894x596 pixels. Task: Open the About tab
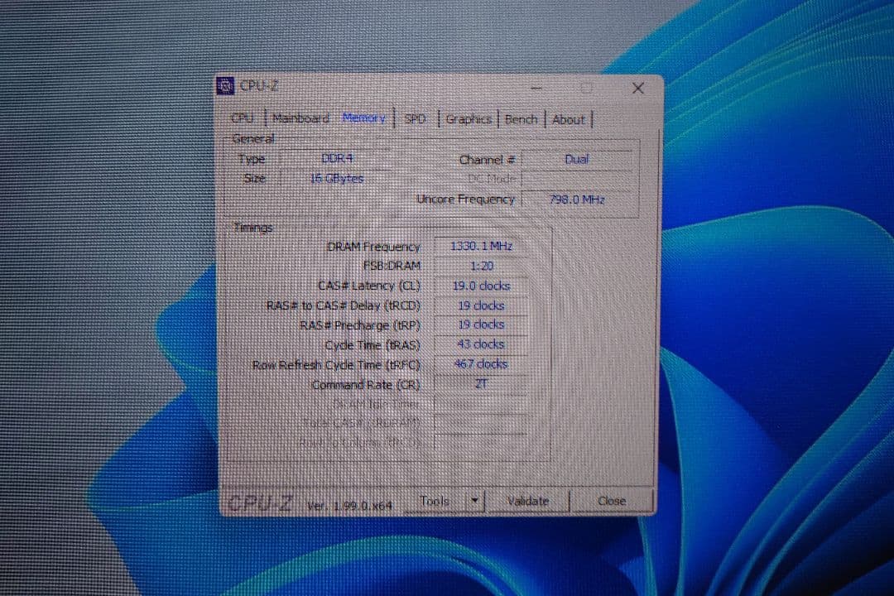click(569, 119)
